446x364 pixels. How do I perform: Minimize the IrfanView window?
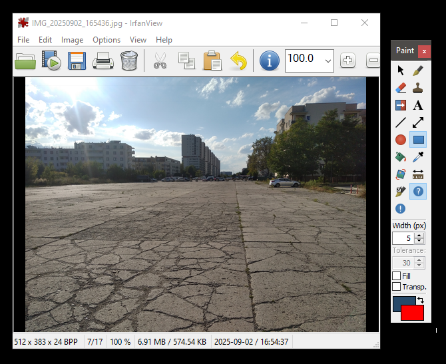click(x=304, y=23)
